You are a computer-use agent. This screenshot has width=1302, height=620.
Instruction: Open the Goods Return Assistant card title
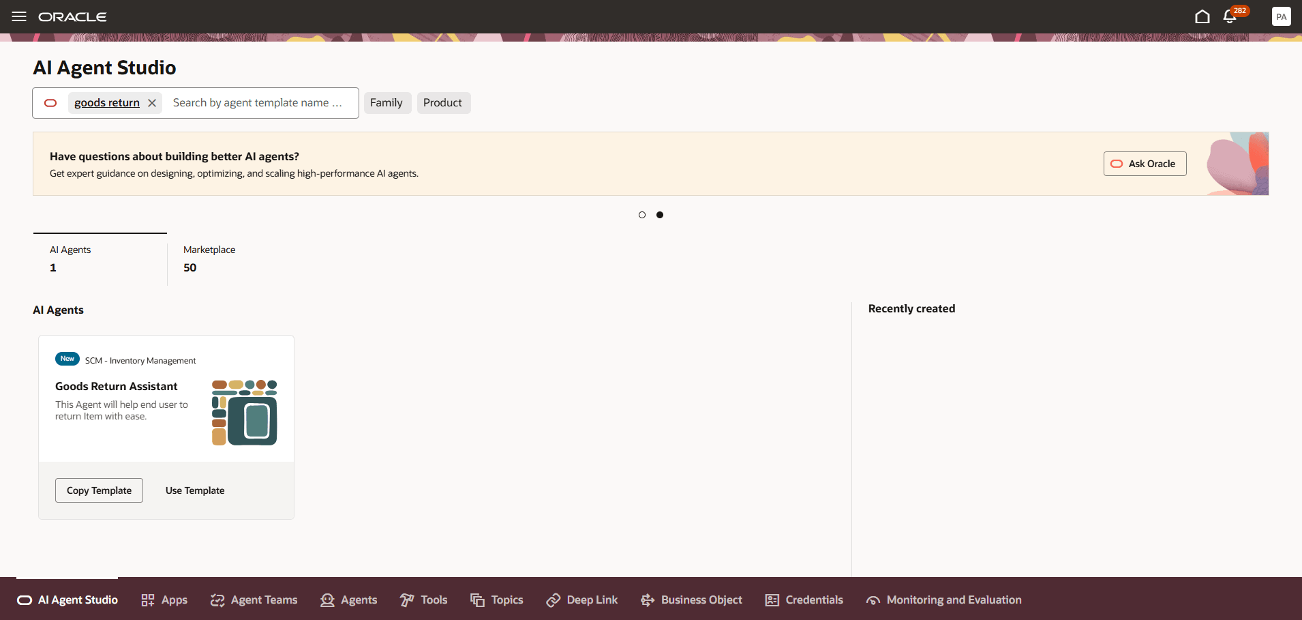[116, 386]
